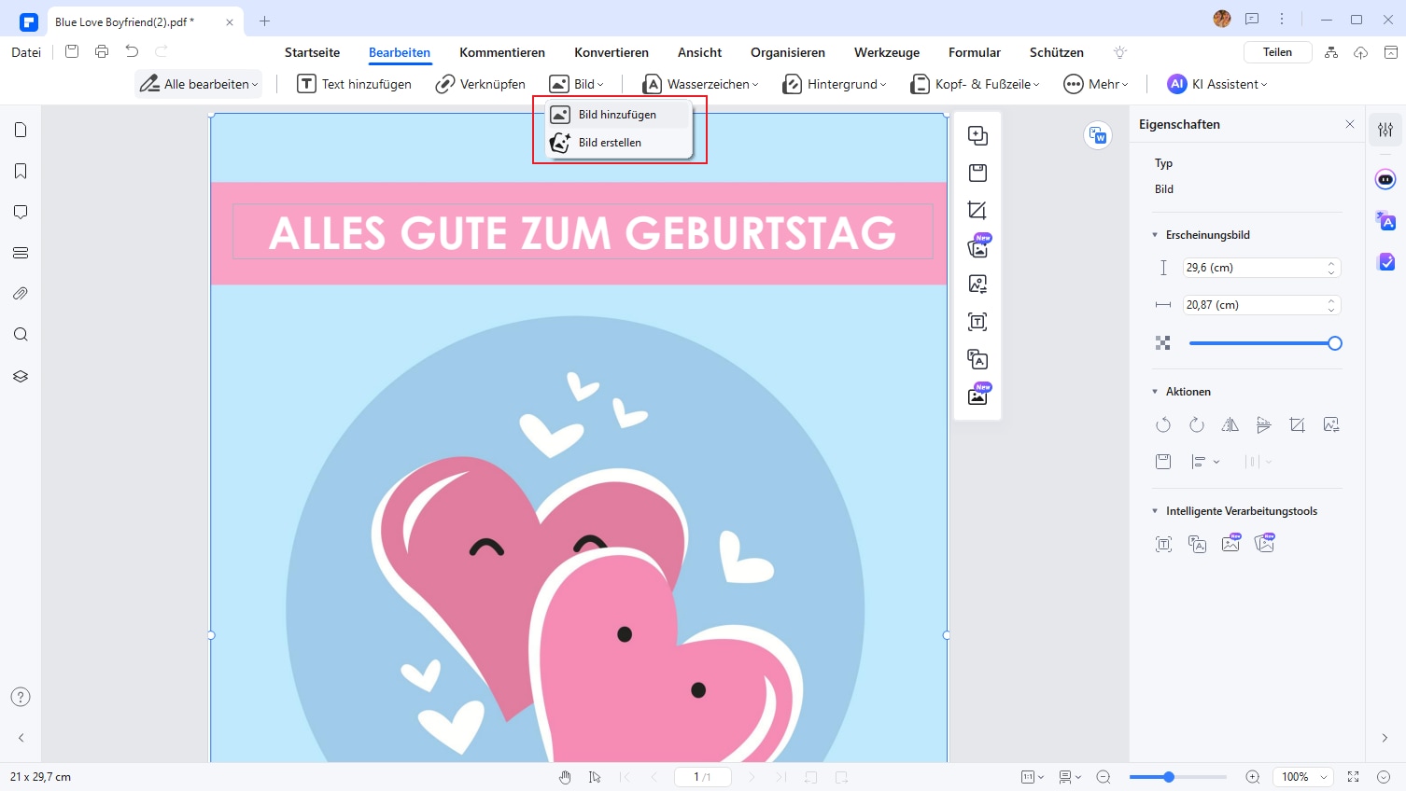The width and height of the screenshot is (1406, 791).
Task: Rotate image counterclockwise in Aktionen
Action: 1163,425
